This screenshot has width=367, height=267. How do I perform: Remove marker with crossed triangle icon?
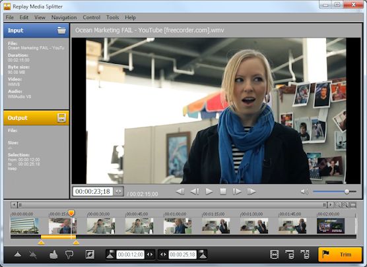(x=33, y=254)
